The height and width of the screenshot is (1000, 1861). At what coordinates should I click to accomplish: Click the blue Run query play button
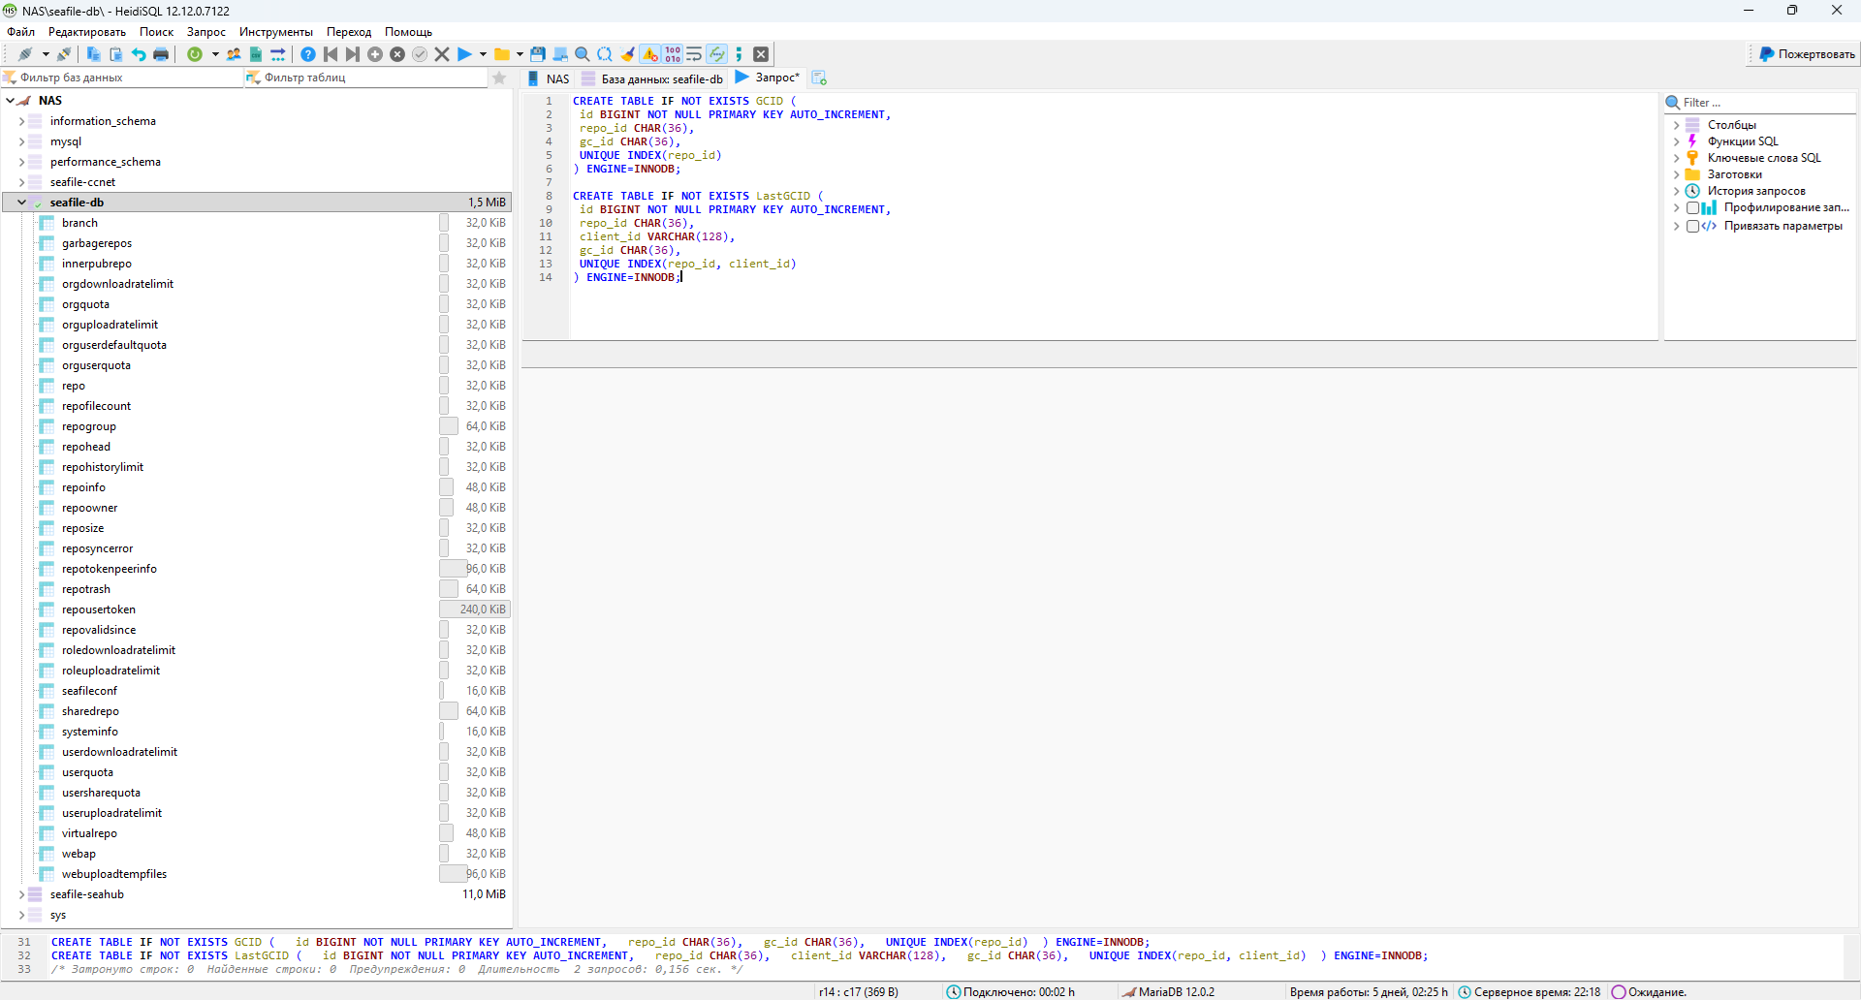464,54
